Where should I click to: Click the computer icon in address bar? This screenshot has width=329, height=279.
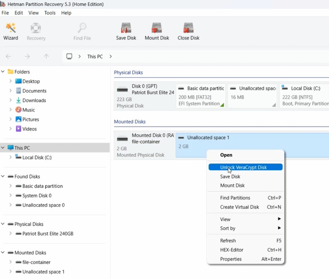coord(69,56)
